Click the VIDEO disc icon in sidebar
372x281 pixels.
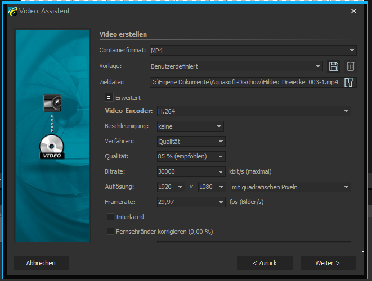[52, 147]
